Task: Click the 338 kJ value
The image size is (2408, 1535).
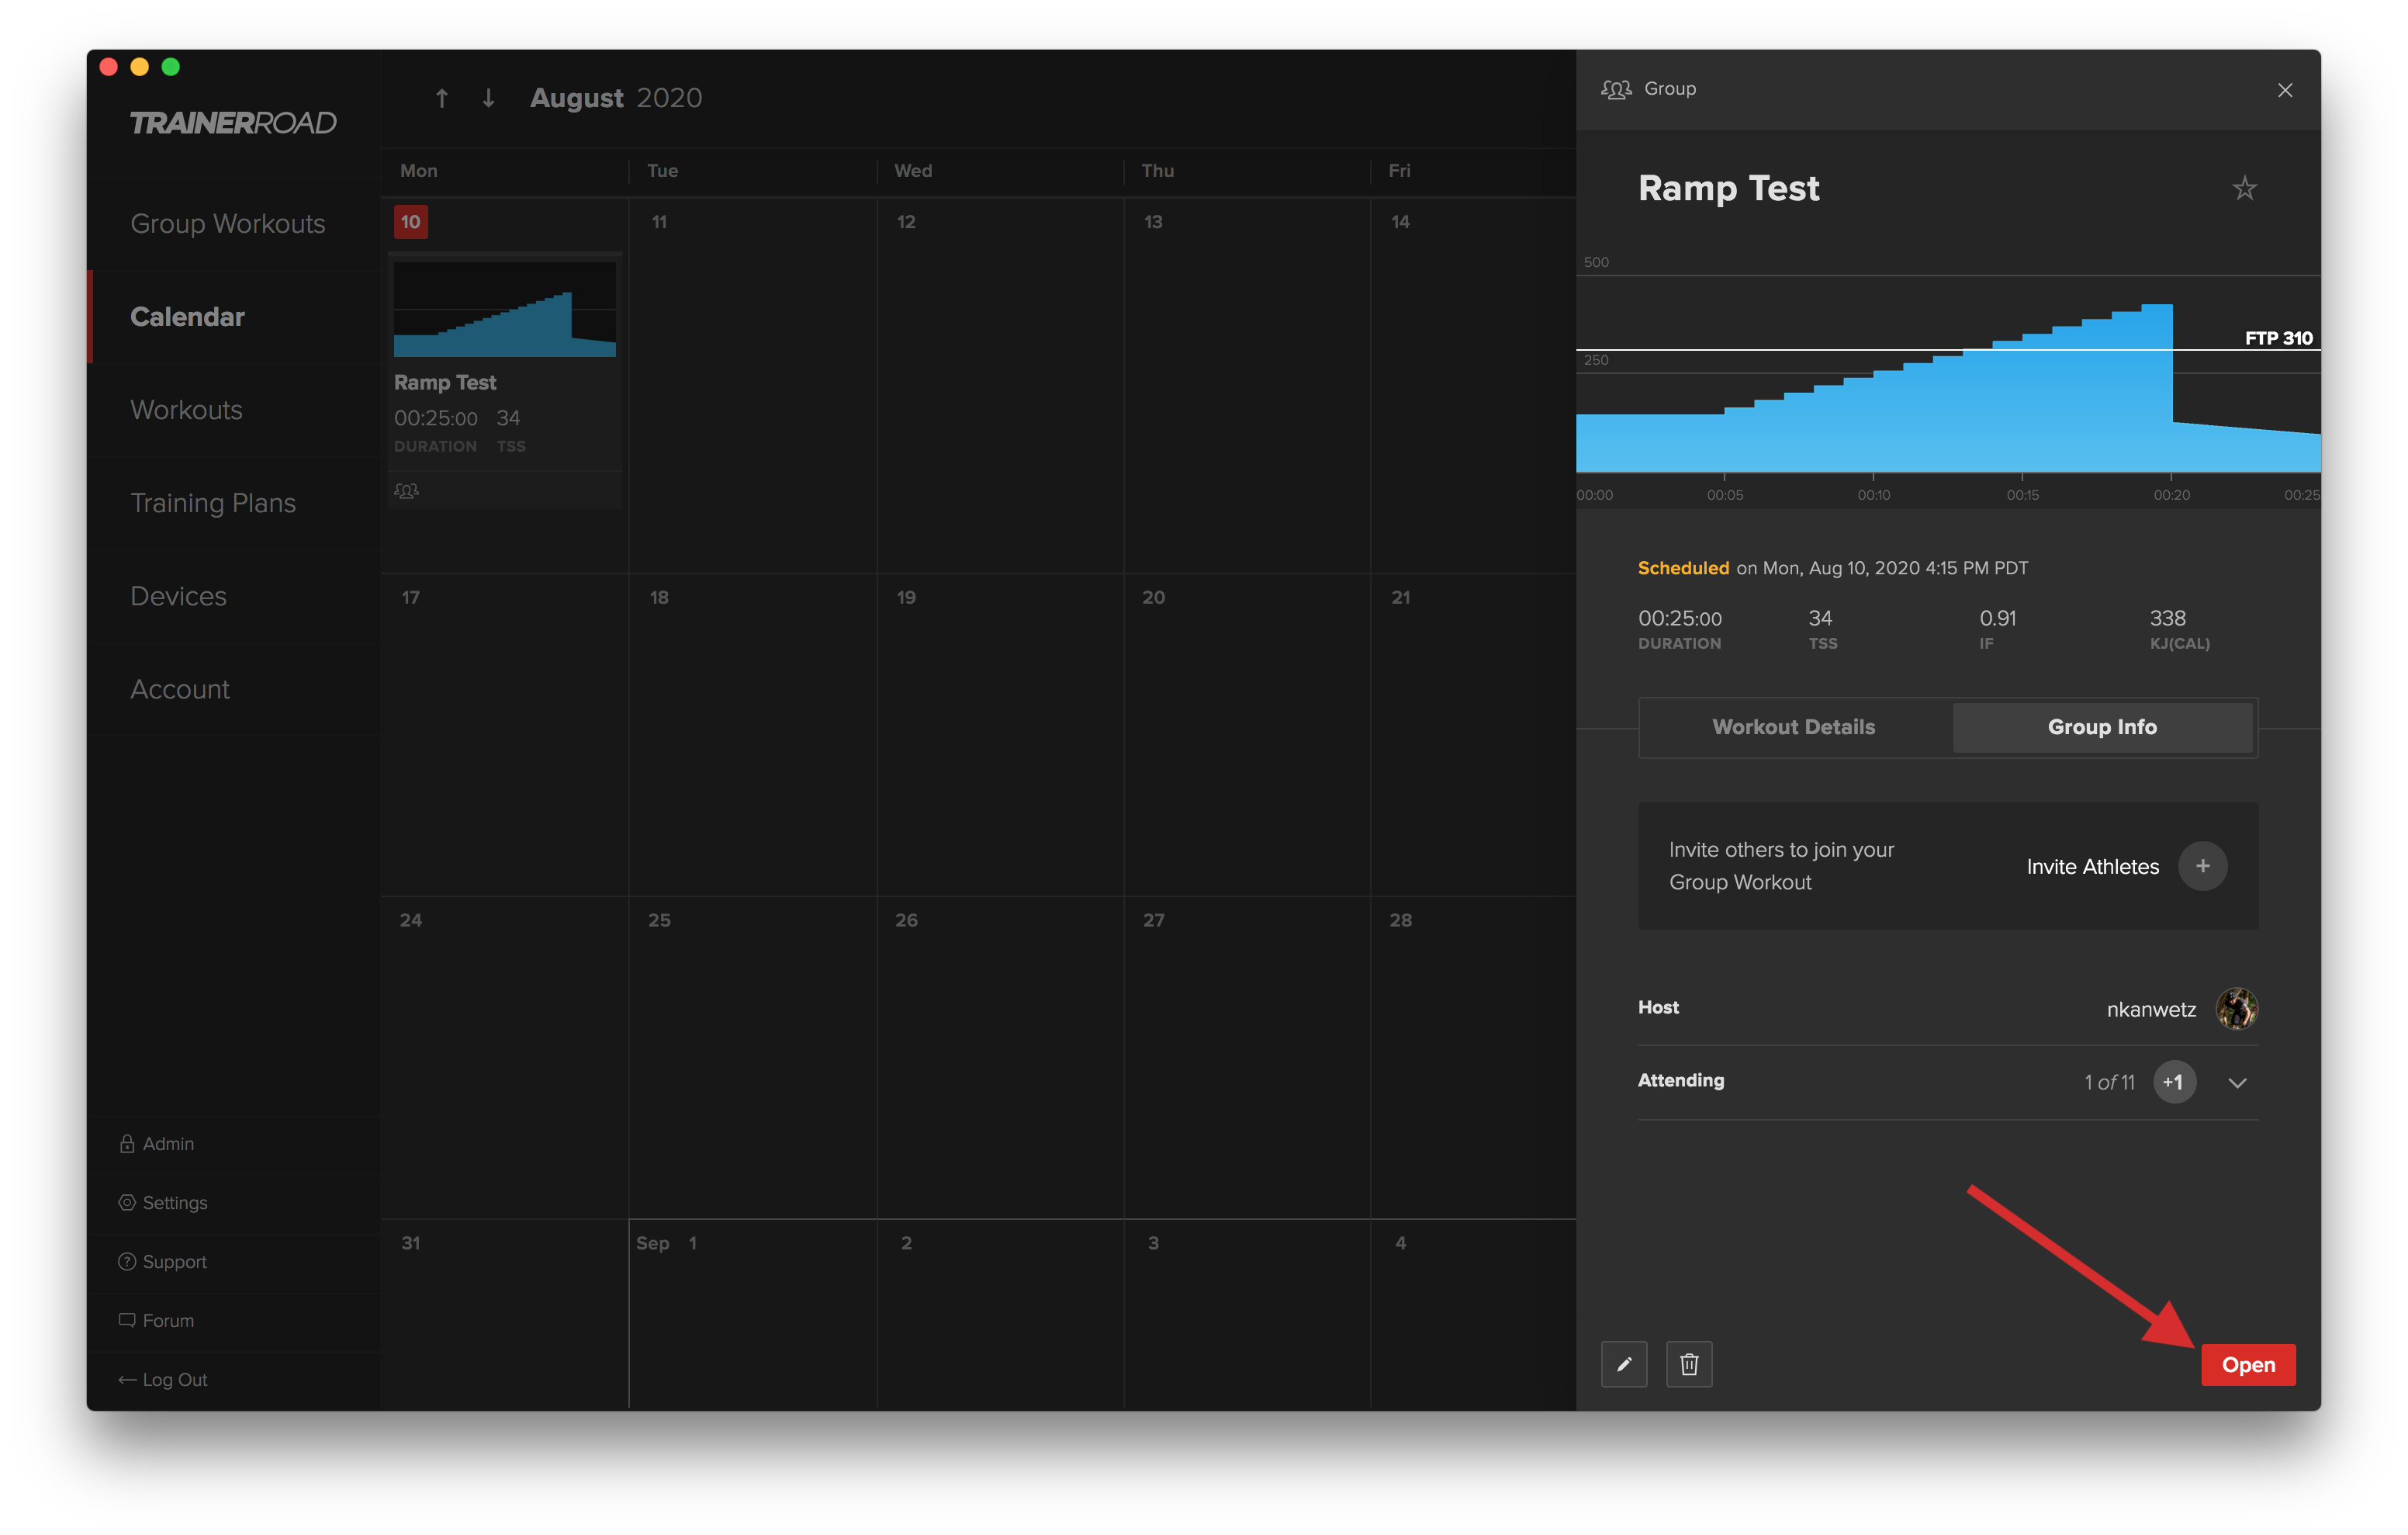Action: [x=2168, y=619]
